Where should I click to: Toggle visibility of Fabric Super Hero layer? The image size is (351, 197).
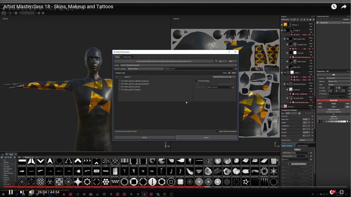click(x=285, y=39)
